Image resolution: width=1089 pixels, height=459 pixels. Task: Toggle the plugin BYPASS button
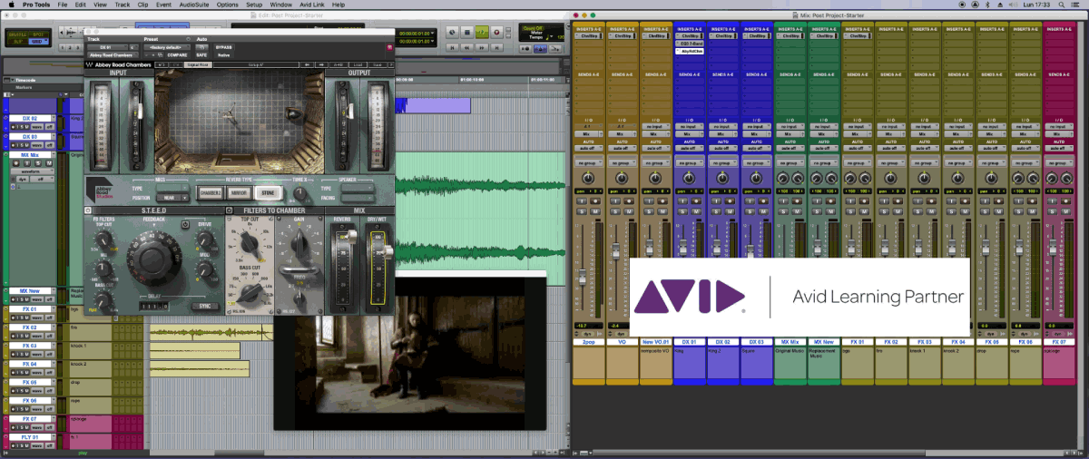tap(224, 46)
